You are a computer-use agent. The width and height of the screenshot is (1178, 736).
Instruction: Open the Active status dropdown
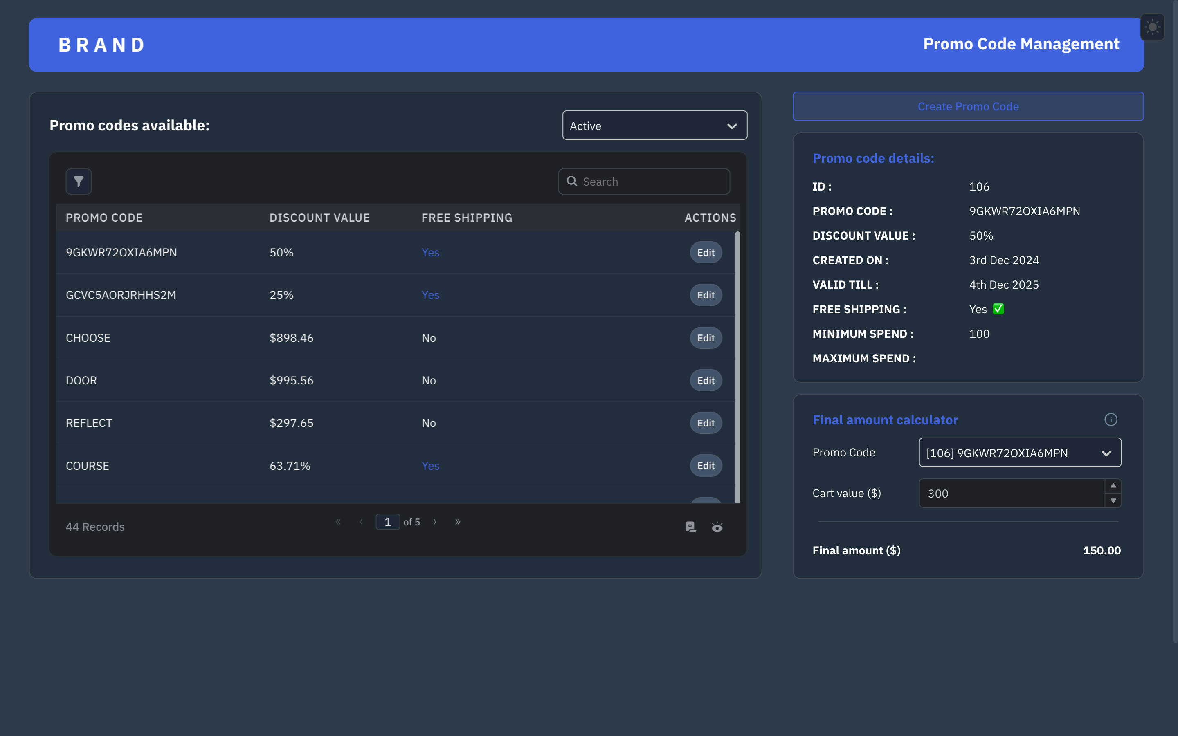(654, 126)
